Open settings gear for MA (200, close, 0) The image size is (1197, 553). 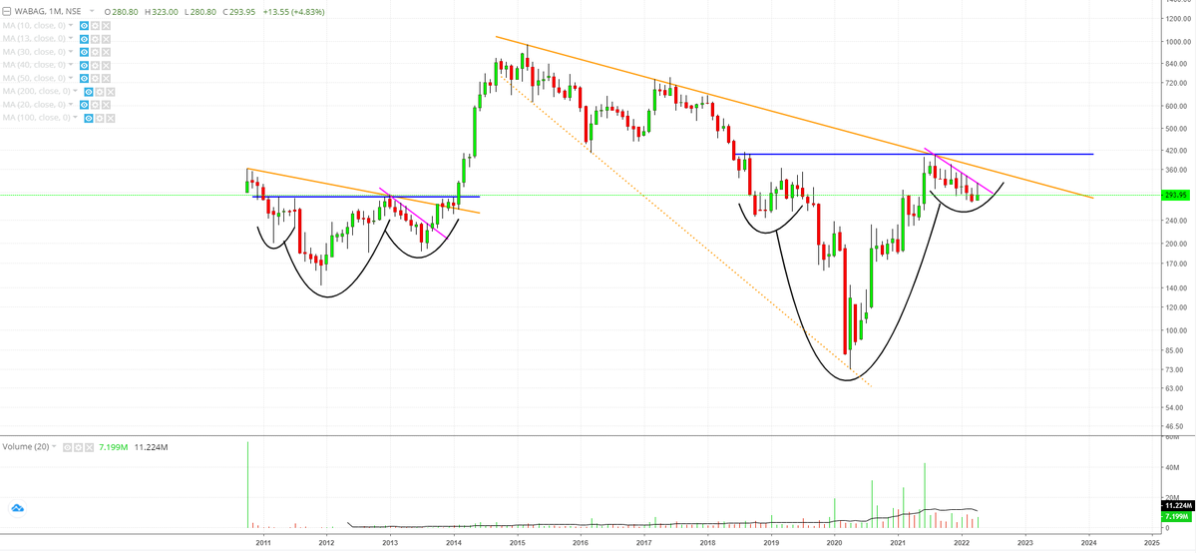click(100, 92)
